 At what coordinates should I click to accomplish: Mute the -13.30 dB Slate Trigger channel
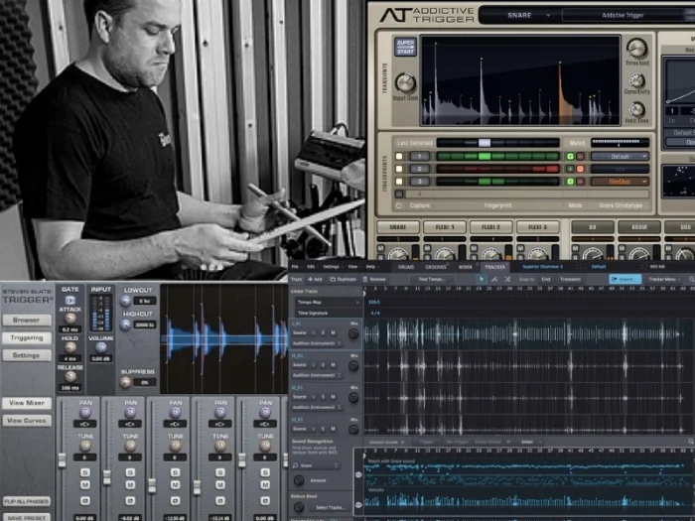175,485
